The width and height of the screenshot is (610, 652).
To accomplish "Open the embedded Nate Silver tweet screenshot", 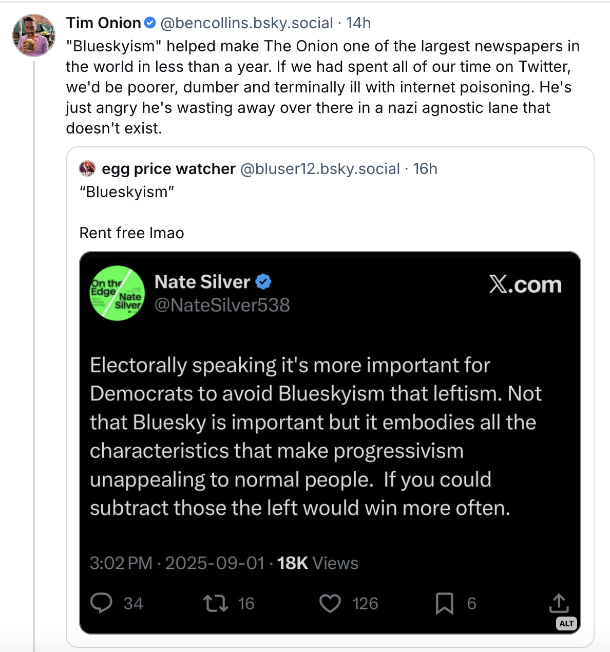I will [x=330, y=443].
